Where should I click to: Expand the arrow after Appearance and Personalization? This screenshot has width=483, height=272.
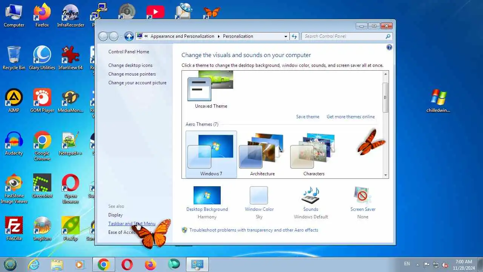(218, 36)
